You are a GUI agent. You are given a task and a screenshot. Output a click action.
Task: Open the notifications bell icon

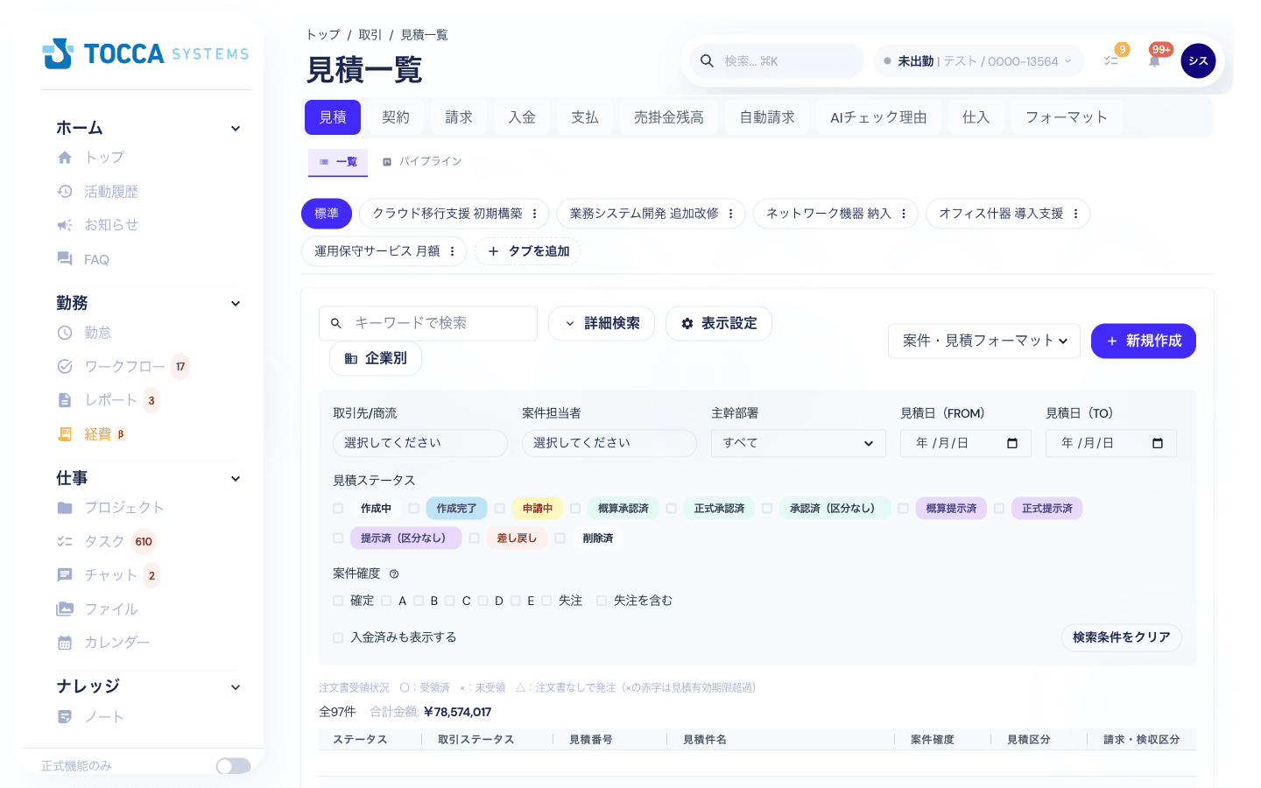click(x=1155, y=61)
